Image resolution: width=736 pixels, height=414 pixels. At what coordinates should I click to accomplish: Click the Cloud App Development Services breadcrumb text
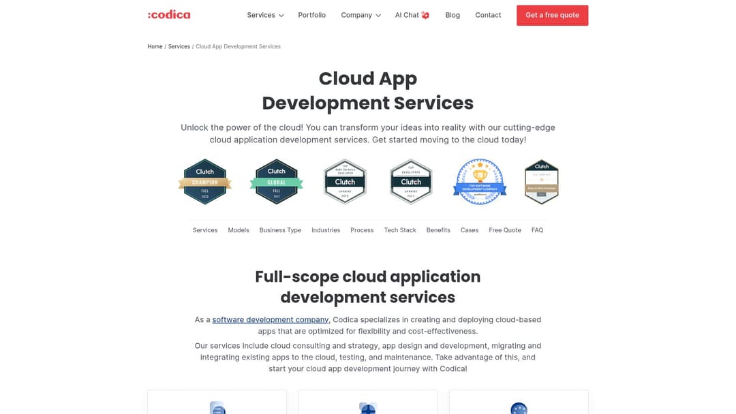tap(238, 46)
